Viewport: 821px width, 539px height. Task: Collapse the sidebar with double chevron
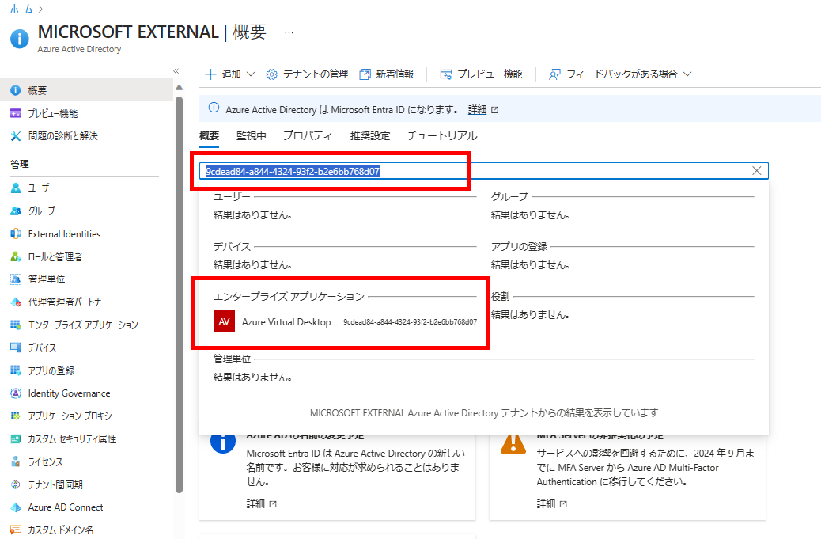click(176, 70)
